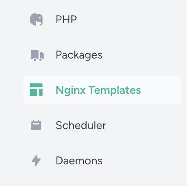Select the PHP text label
This screenshot has height=186, width=187.
66,20
